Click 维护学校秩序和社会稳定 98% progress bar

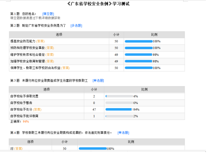click(x=139, y=54)
